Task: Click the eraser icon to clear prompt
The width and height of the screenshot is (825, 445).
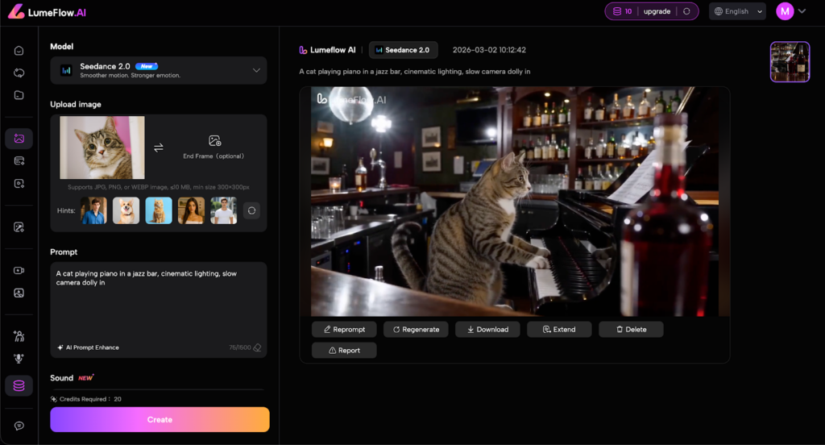Action: [x=257, y=347]
